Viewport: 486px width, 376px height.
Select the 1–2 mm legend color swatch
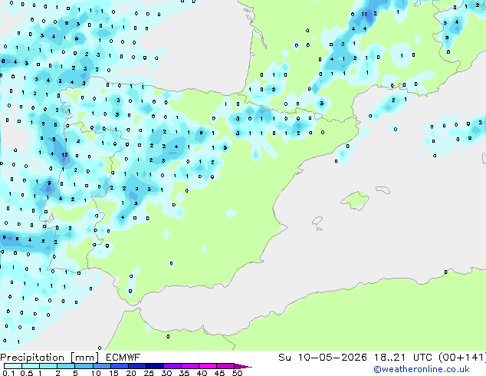[48, 366]
